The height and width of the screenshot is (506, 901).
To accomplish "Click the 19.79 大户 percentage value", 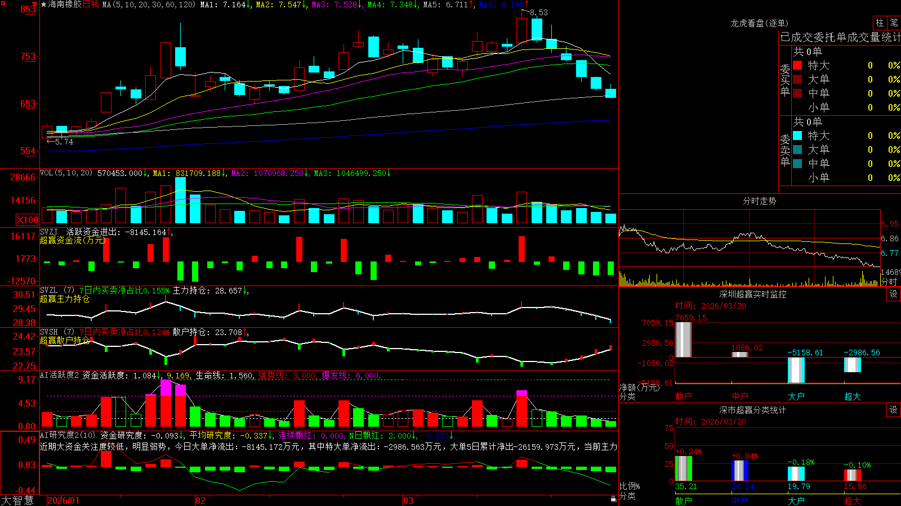I will 799,486.
